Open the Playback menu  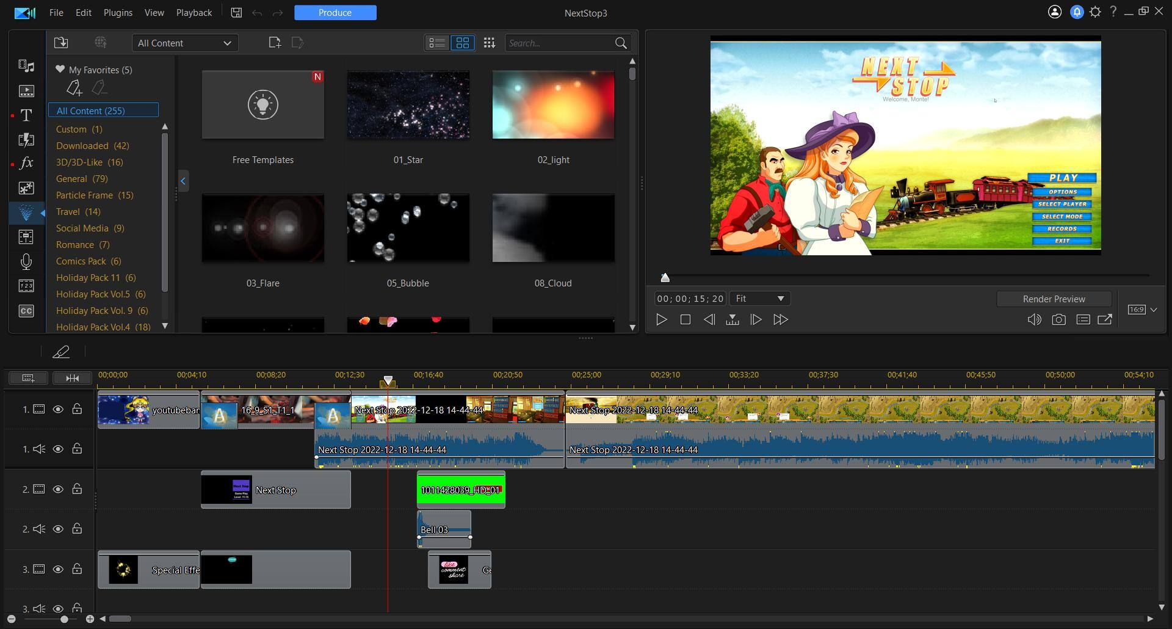[x=194, y=12]
